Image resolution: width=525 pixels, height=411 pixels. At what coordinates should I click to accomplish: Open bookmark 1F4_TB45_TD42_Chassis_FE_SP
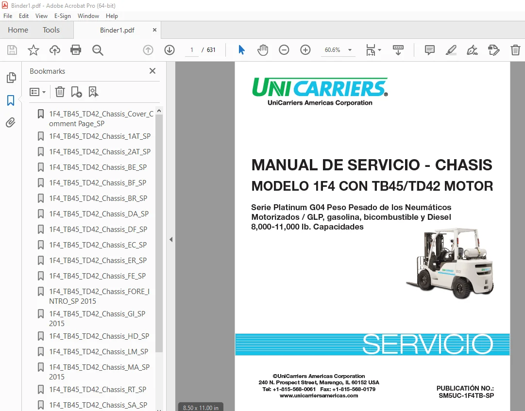tap(98, 276)
